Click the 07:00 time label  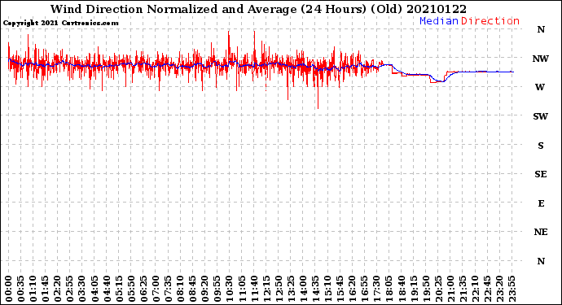tap(156, 289)
